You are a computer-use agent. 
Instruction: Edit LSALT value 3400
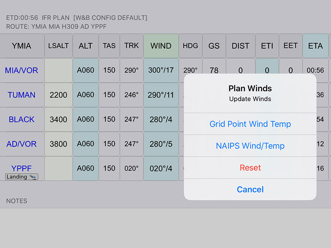coord(58,119)
